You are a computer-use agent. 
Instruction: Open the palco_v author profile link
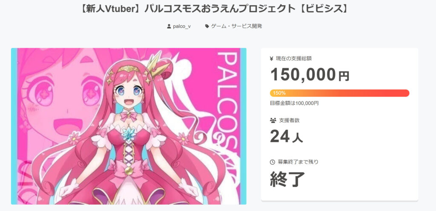(x=181, y=26)
